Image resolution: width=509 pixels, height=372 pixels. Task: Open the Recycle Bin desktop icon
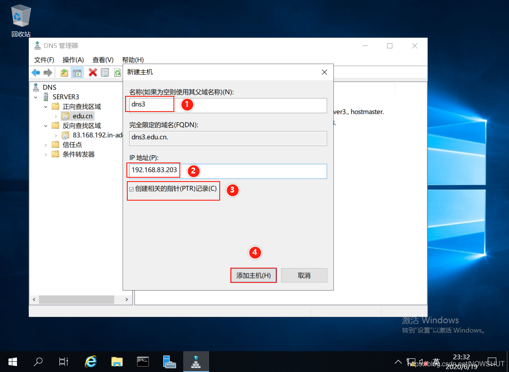(x=20, y=17)
